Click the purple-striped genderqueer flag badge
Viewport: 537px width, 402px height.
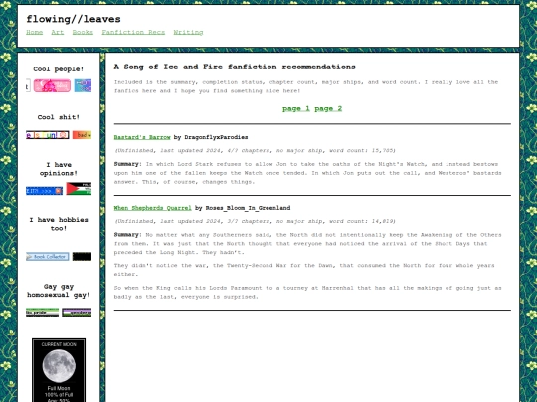(x=77, y=312)
